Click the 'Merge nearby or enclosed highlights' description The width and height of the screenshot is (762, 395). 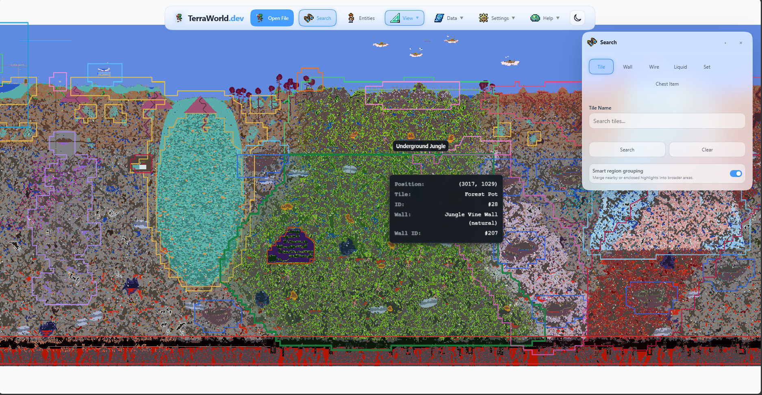coord(643,178)
